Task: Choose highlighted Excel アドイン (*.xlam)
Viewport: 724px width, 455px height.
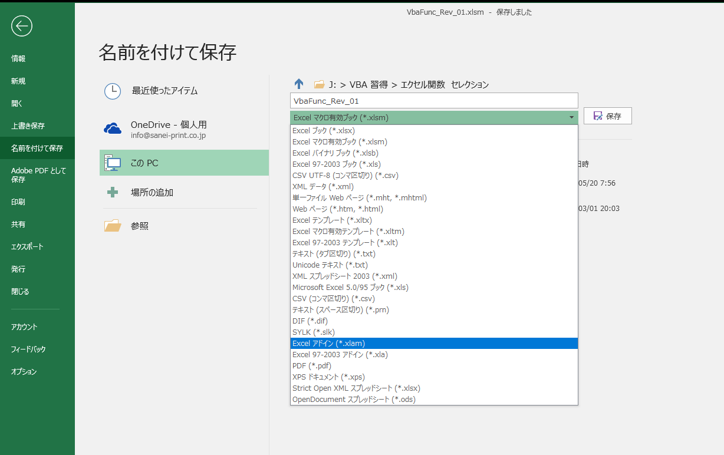Action: click(x=434, y=343)
